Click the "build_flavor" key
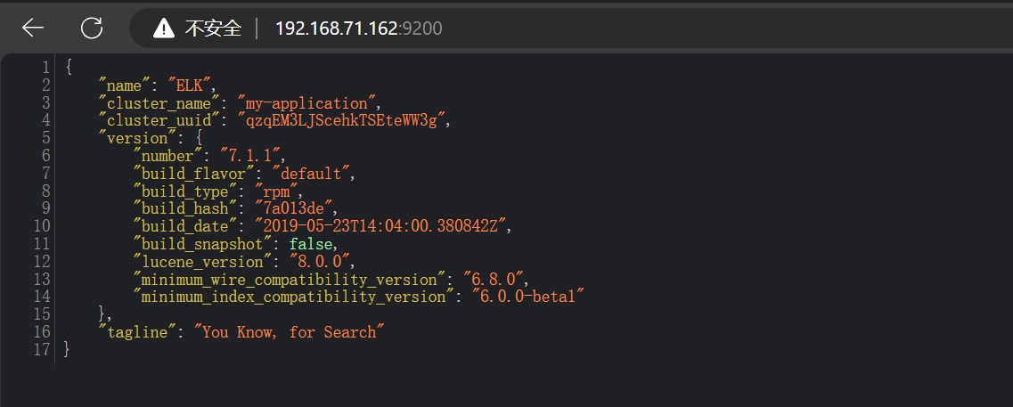The height and width of the screenshot is (407, 1013). [196, 173]
